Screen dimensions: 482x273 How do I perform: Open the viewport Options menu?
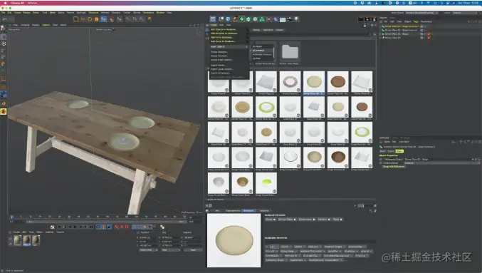[46, 25]
